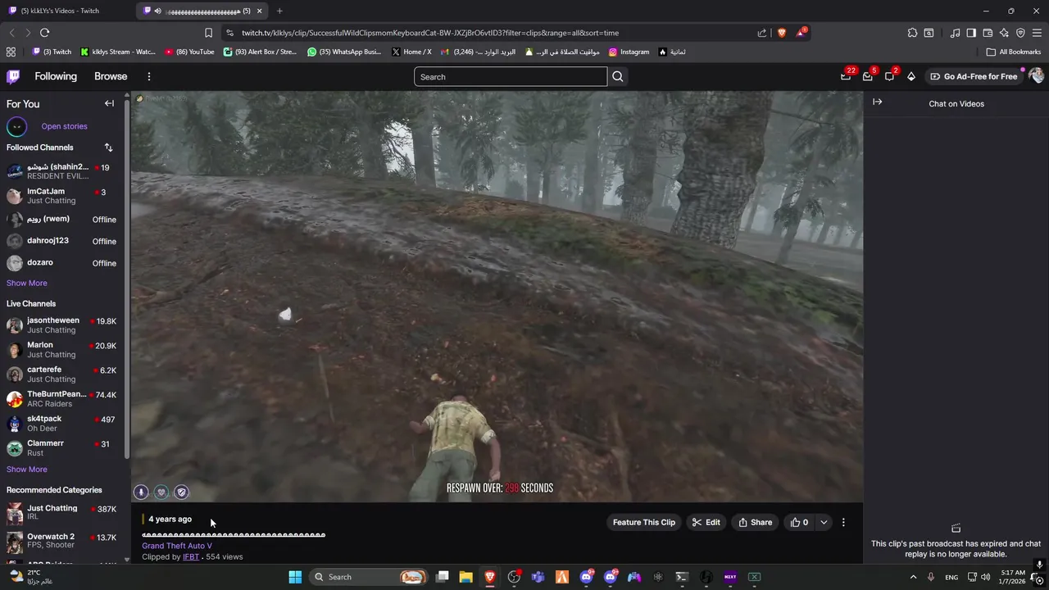Screen dimensions: 1049x590
Task: Click Brave Rewards triangle icon
Action: pos(802,33)
